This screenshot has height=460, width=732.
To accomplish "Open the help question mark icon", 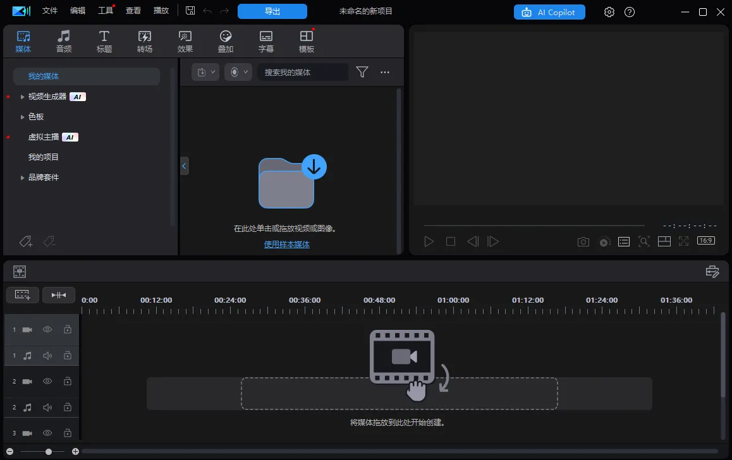I will [x=629, y=12].
